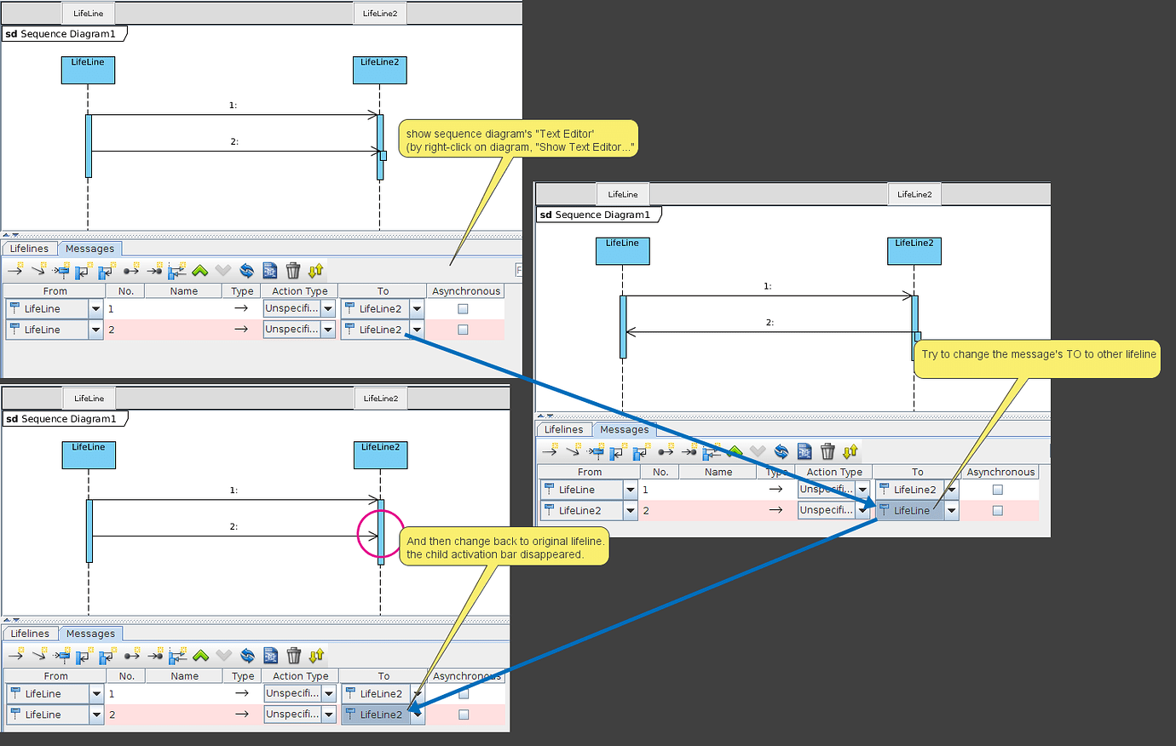Image resolution: width=1176 pixels, height=746 pixels.
Task: Click the LifeLine2 tab at window top
Action: pos(379,13)
